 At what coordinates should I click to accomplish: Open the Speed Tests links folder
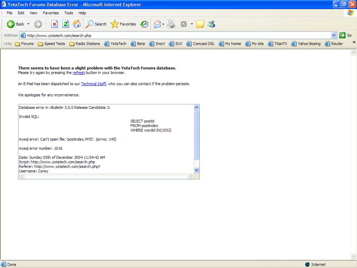pos(52,44)
